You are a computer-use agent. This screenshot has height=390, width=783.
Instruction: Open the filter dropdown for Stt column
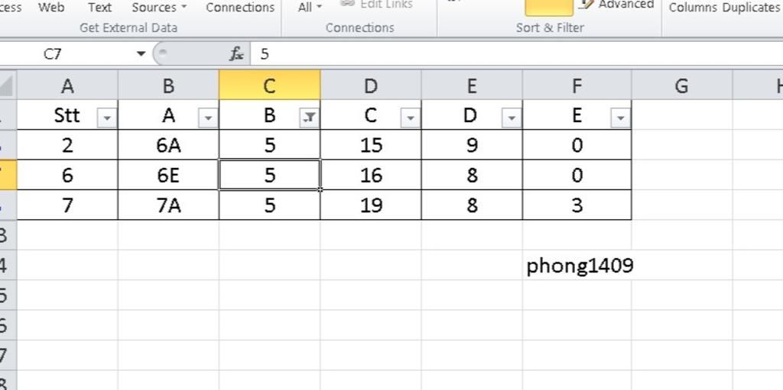107,118
